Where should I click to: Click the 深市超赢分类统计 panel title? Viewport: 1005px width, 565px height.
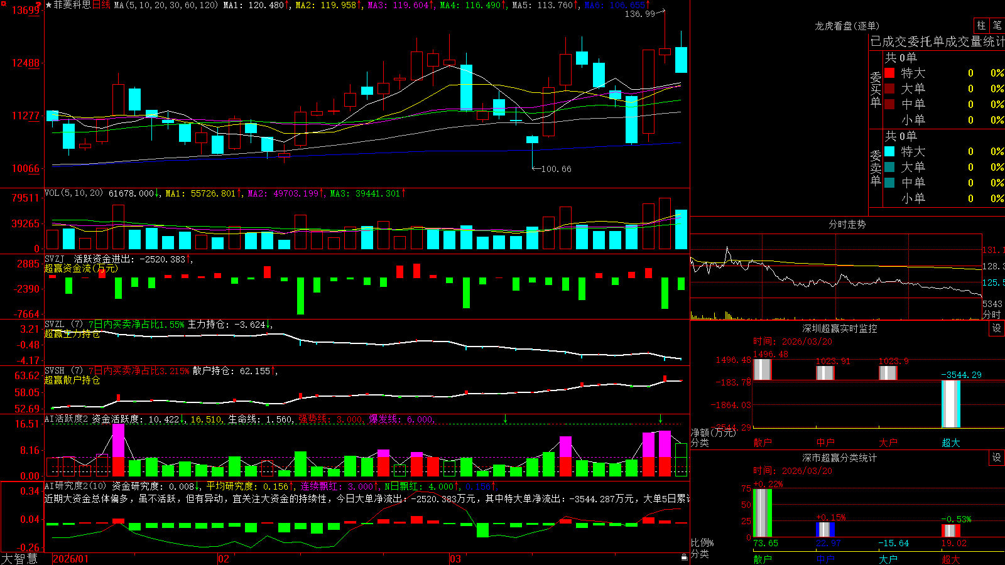pyautogui.click(x=839, y=458)
